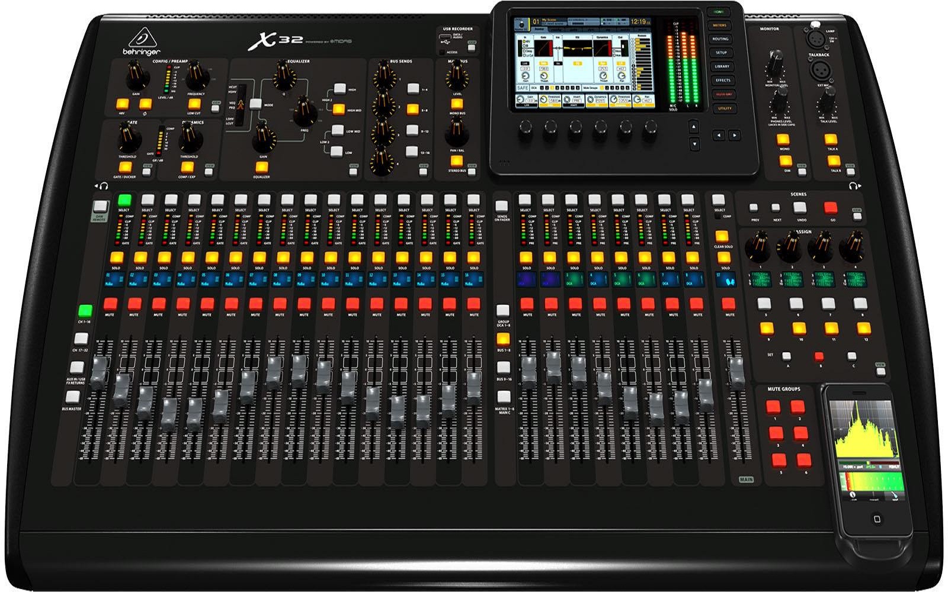Image resolution: width=948 pixels, height=592 pixels.
Task: Open the METERS screen button
Action: tap(719, 25)
